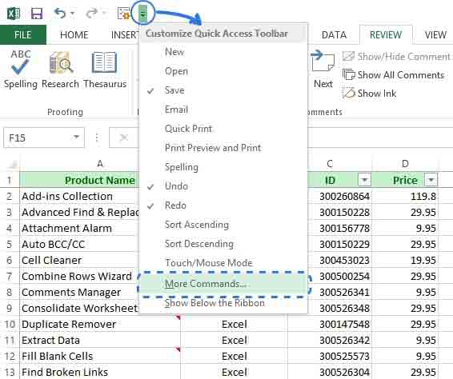Open the Thesaurus tool
This screenshot has width=453, height=379.
point(105,70)
